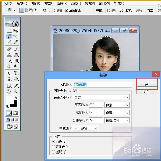The image size is (161, 161).
Task: Open the 选择(S) menu
Action: [x=62, y=3]
